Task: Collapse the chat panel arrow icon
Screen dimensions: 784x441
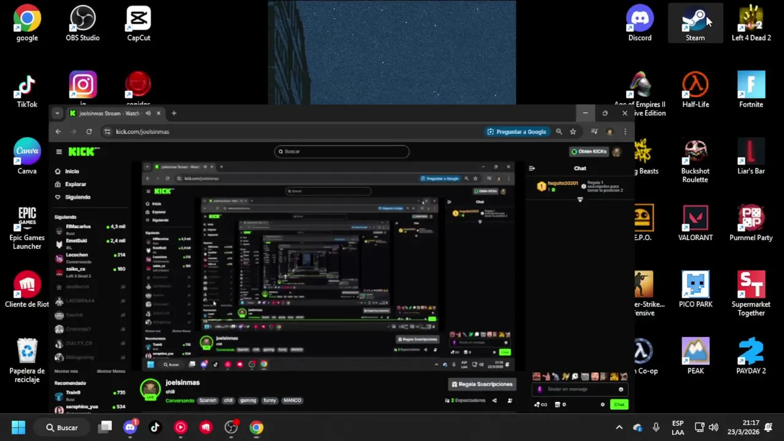Action: point(532,168)
